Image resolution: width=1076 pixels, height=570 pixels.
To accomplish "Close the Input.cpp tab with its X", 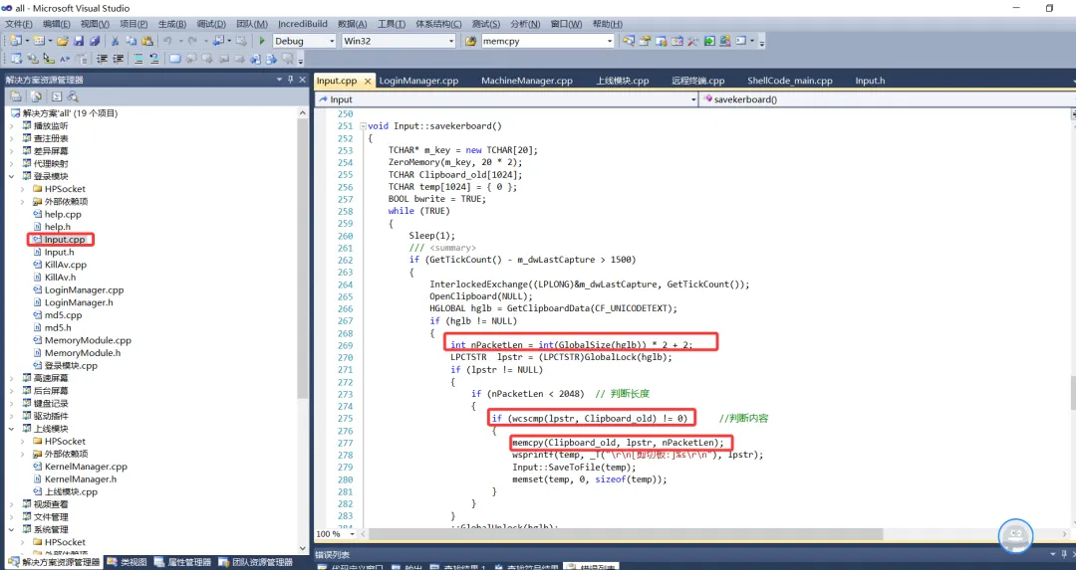I will [368, 81].
